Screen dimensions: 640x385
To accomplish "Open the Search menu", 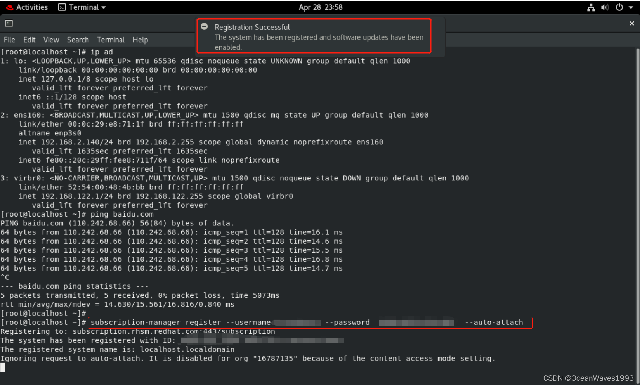I will tap(78, 40).
